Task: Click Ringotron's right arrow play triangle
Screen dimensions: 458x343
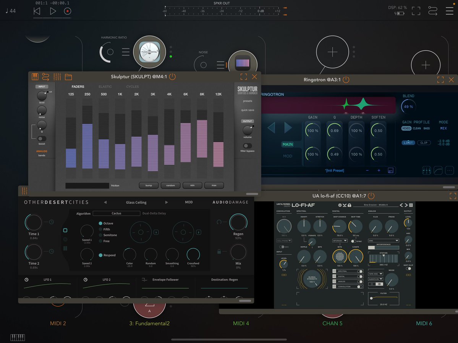Action: point(288,127)
